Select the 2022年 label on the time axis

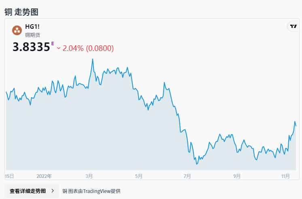44,176
